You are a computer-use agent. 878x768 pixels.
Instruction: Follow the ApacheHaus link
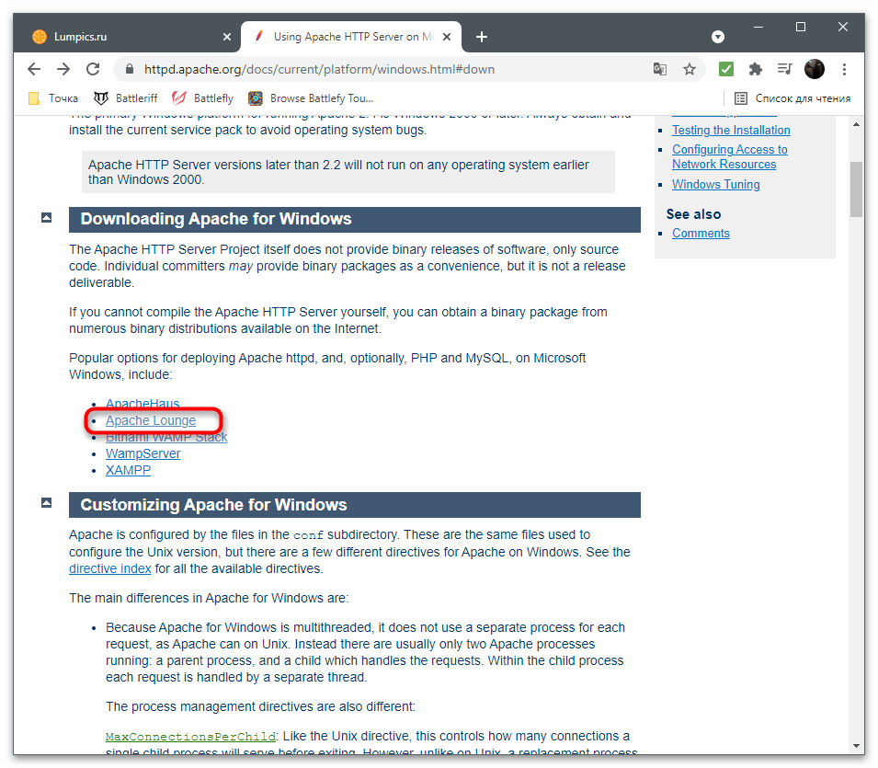pos(143,404)
